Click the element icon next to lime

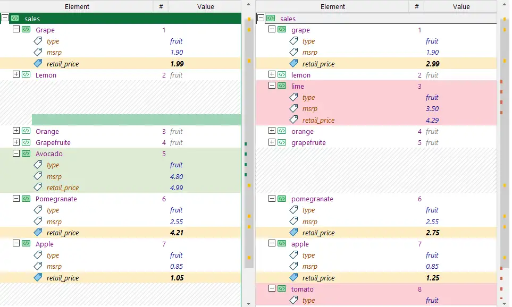[282, 86]
